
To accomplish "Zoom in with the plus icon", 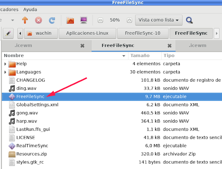I will (129, 20).
